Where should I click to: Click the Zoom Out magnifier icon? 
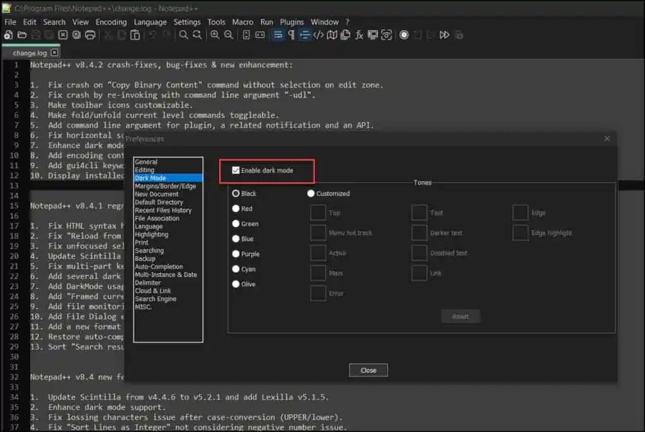coord(227,35)
